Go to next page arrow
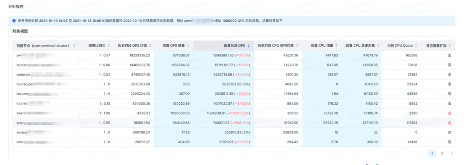The width and height of the screenshot is (464, 165). click(451, 153)
